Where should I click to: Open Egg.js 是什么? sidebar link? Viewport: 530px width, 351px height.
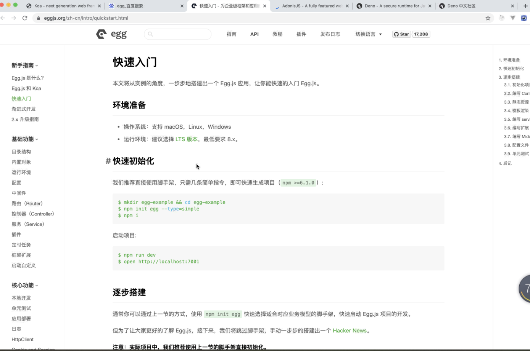(x=27, y=78)
